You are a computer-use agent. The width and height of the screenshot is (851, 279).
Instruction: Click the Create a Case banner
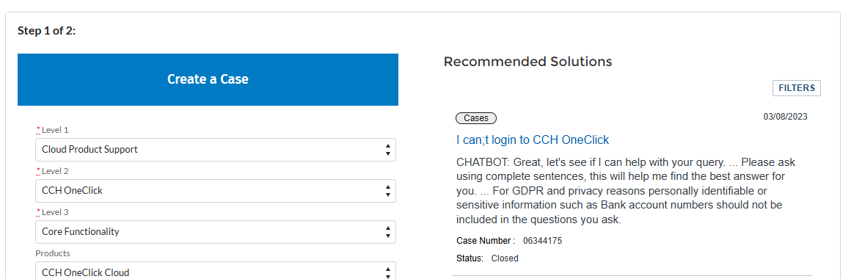click(208, 79)
